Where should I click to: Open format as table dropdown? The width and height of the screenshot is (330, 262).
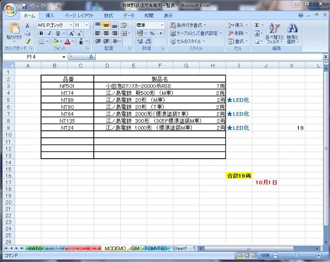click(x=196, y=34)
